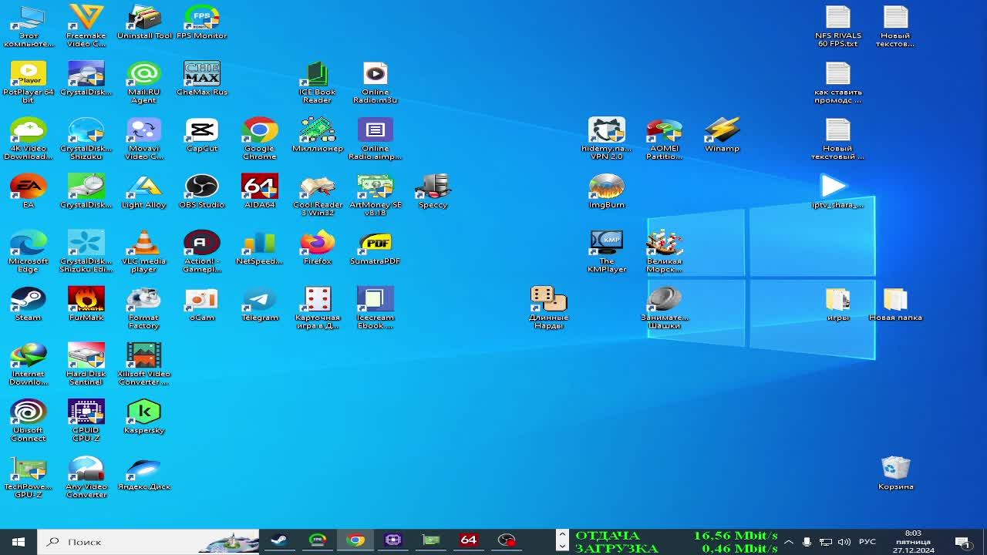
Task: Open Firefox from the desktop
Action: coord(318,247)
